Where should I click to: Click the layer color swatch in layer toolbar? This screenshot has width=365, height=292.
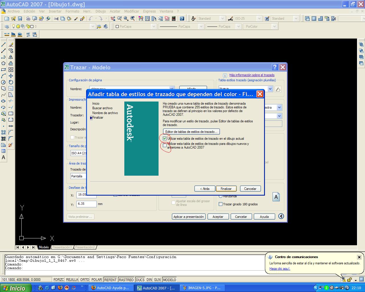pos(32,27)
